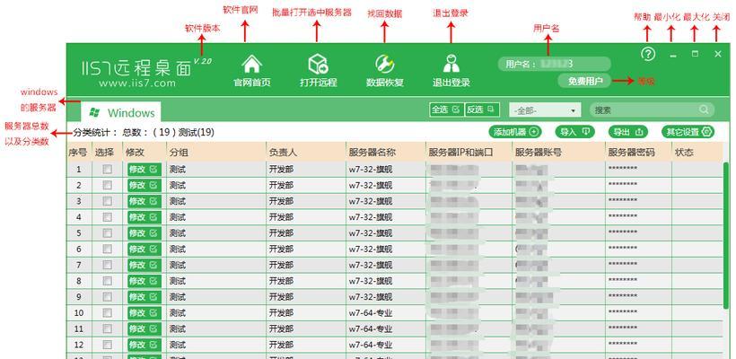Click the 用户名 username field
This screenshot has height=359, width=736.
click(555, 64)
